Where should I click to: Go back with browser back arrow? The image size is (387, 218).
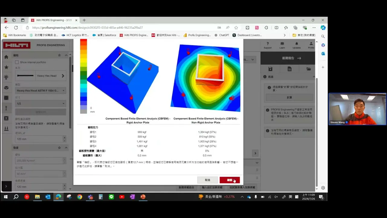(6, 28)
